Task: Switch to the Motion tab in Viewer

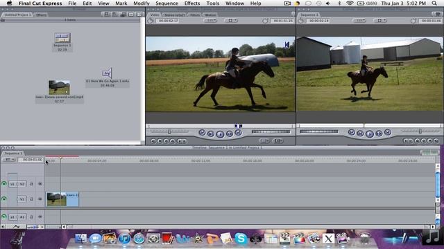Action: tap(210, 15)
